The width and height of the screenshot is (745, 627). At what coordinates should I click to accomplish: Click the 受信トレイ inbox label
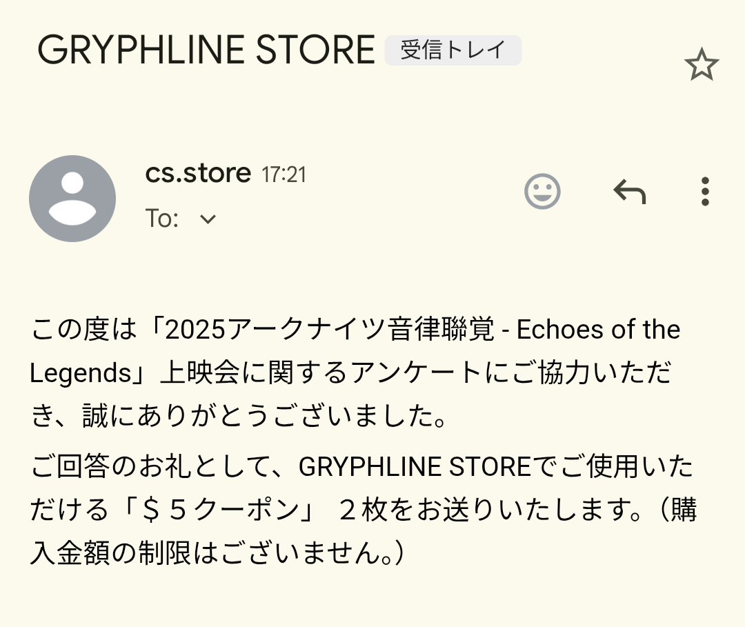453,50
